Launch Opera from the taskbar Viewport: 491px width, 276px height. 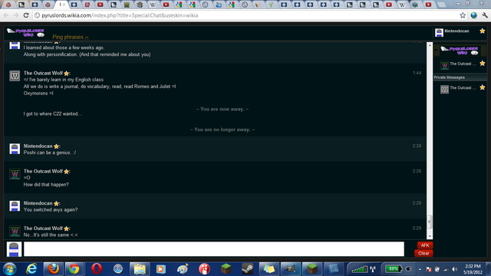[x=97, y=269]
